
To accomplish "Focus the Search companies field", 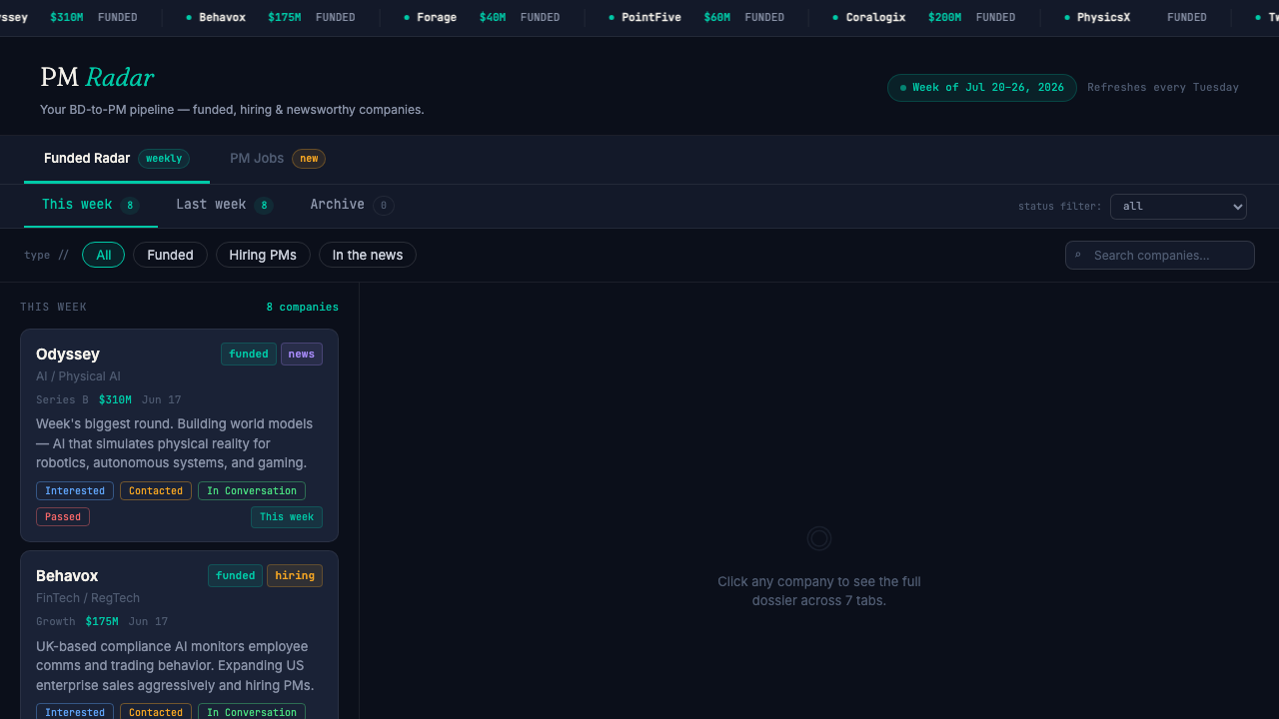I will pyautogui.click(x=1160, y=256).
